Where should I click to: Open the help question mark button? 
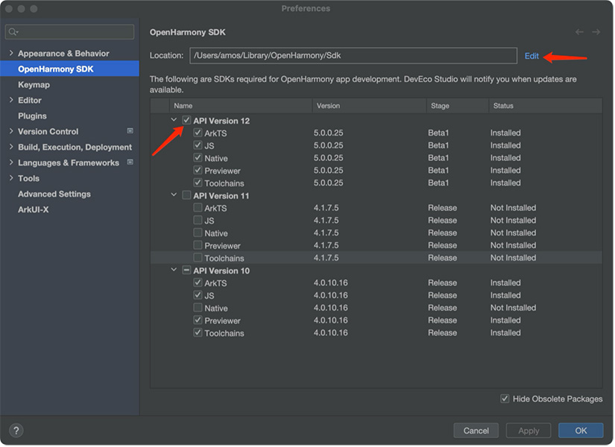[16, 431]
